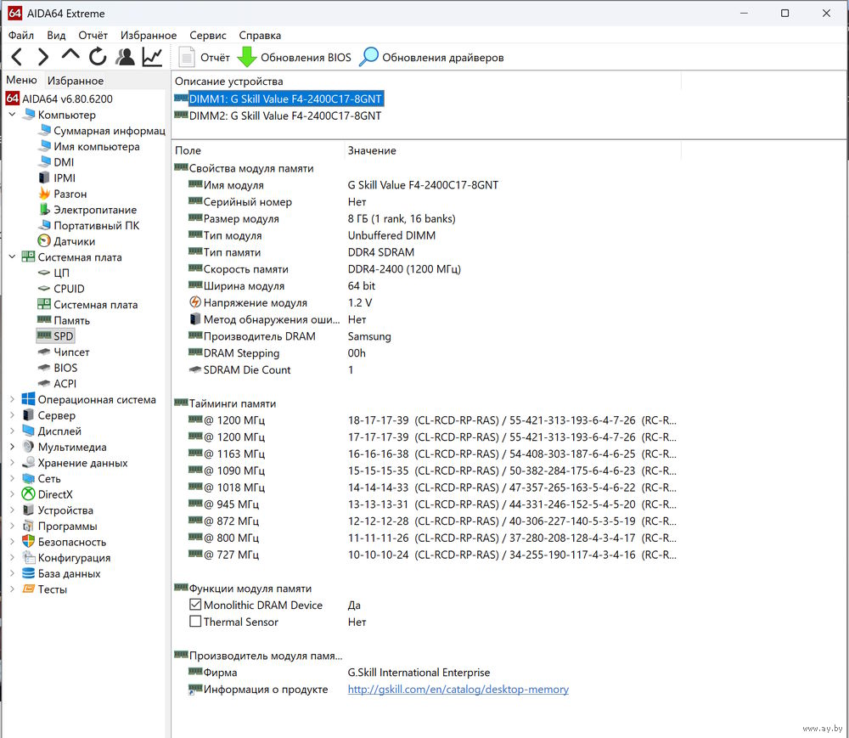
Task: Click the Refresh icon in toolbar
Action: pyautogui.click(x=98, y=58)
